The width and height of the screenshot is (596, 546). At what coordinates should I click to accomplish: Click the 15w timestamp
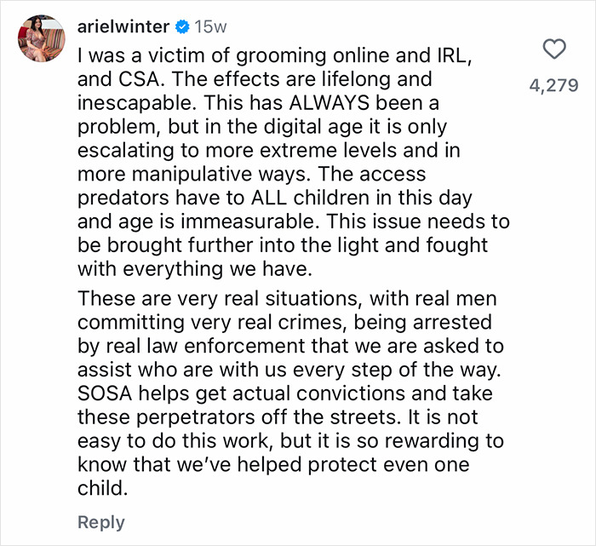[209, 26]
